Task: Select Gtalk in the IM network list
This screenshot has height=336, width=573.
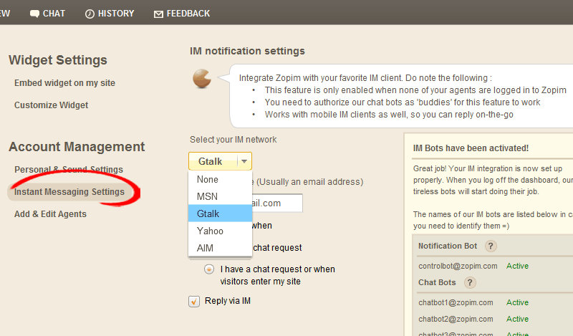Action: (220, 213)
